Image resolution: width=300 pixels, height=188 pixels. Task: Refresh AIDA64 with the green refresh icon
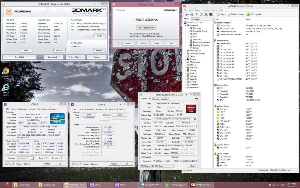(201, 14)
